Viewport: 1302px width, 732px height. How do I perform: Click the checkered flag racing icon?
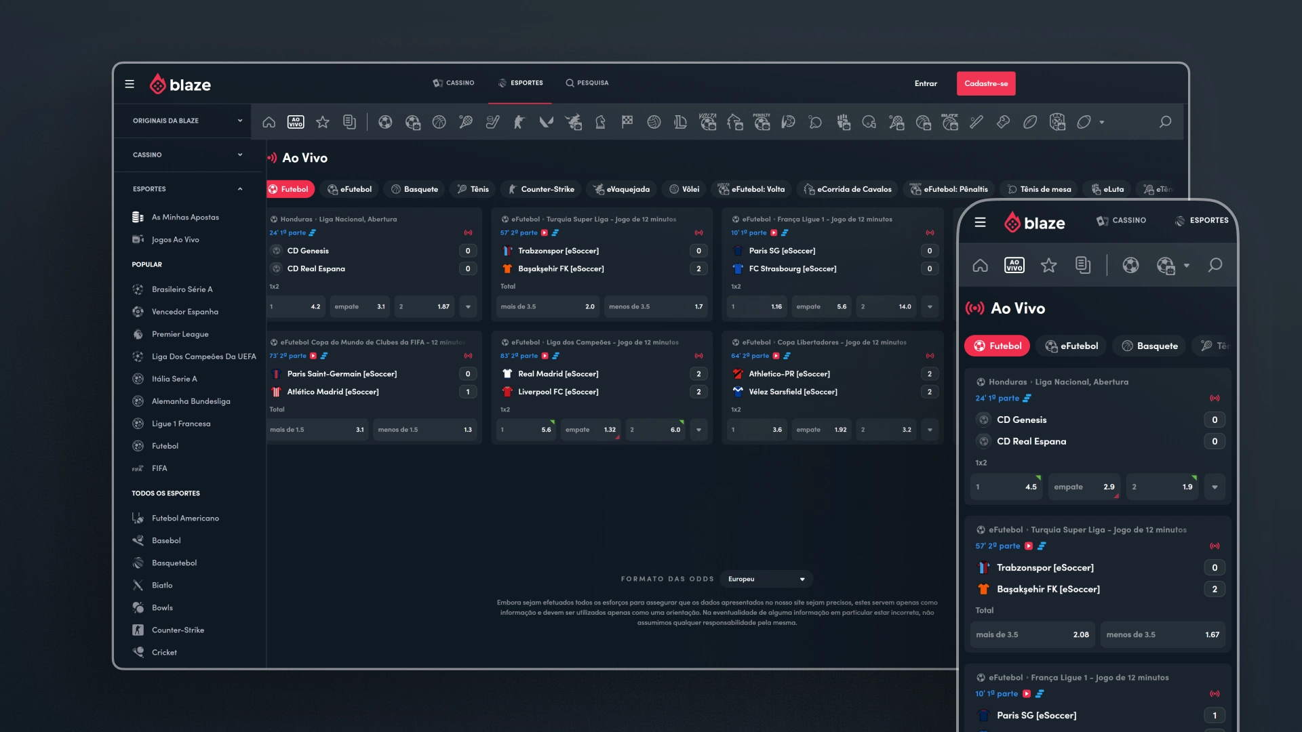coord(627,122)
